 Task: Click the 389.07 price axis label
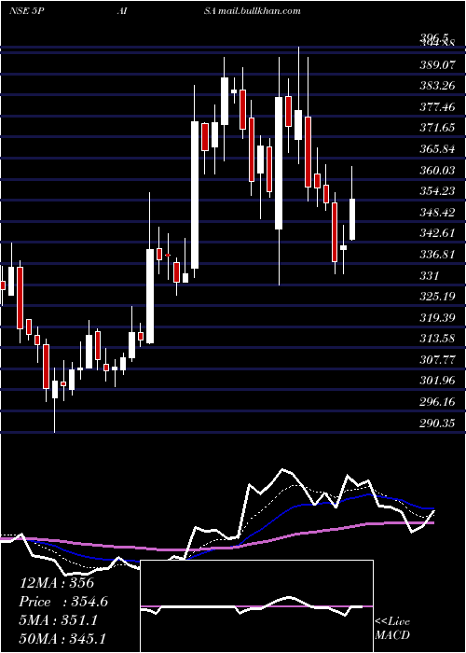(437, 64)
